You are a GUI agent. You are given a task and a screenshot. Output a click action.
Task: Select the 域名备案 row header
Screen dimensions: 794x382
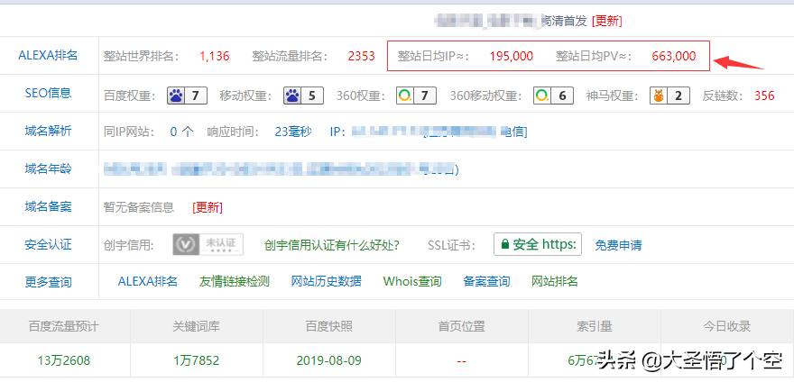pos(48,206)
